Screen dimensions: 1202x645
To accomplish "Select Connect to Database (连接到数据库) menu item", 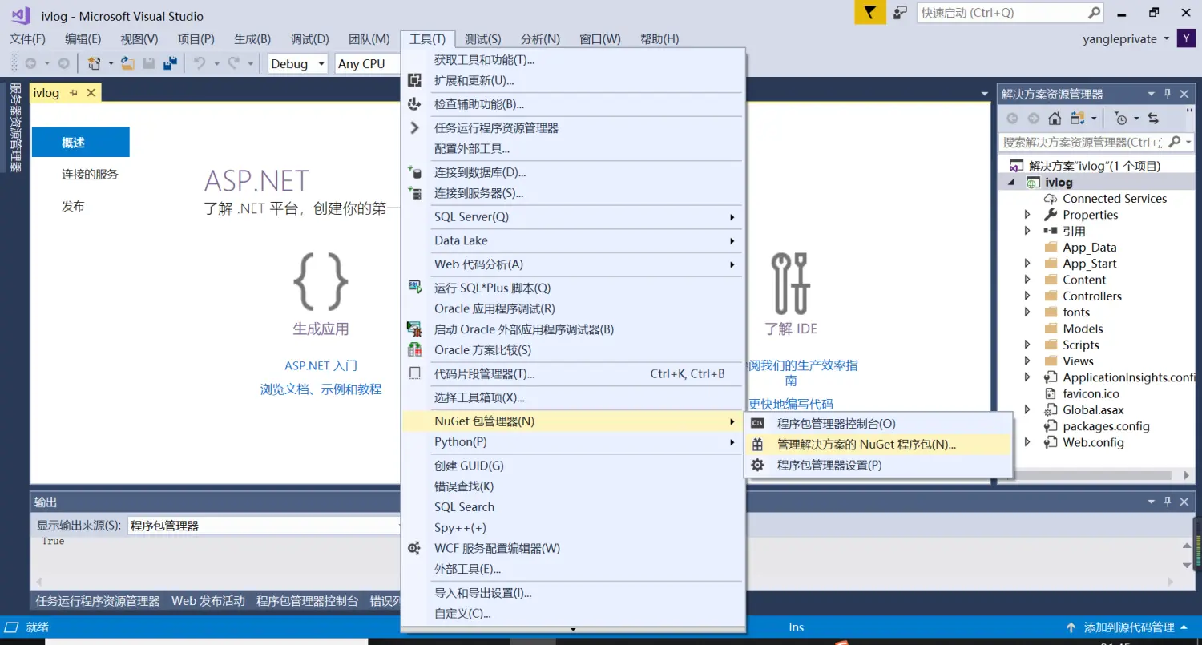I will (x=573, y=172).
